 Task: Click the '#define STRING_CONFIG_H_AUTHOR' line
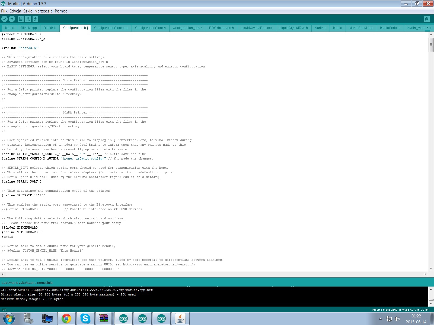coord(77,158)
